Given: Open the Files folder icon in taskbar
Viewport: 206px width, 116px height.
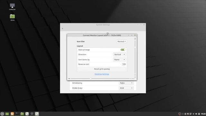Looking at the screenshot, I should point(22,114).
